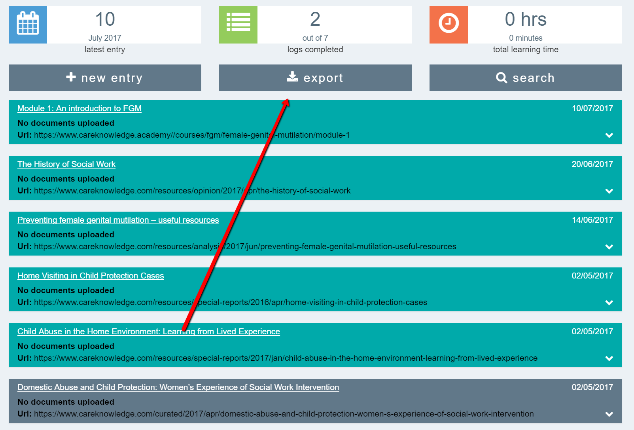Expand the Module 1 FGM entry
Screen dimensions: 634x430
(609, 135)
